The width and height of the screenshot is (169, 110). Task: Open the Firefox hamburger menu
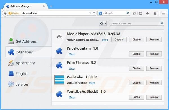164,13
